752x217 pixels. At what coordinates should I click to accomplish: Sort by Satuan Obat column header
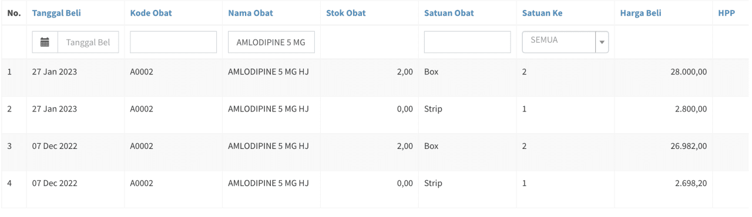click(449, 13)
